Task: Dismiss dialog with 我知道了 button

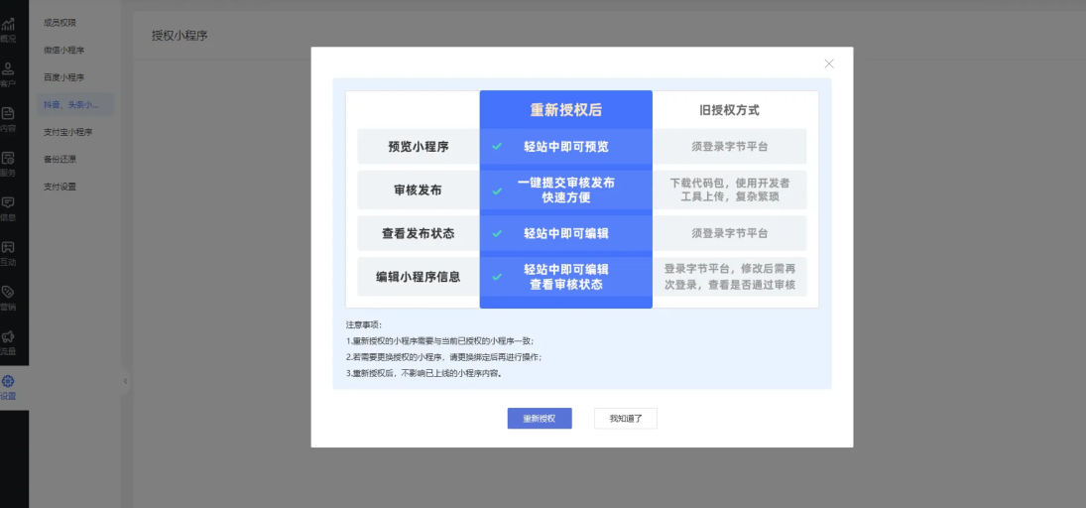Action: pyautogui.click(x=626, y=419)
